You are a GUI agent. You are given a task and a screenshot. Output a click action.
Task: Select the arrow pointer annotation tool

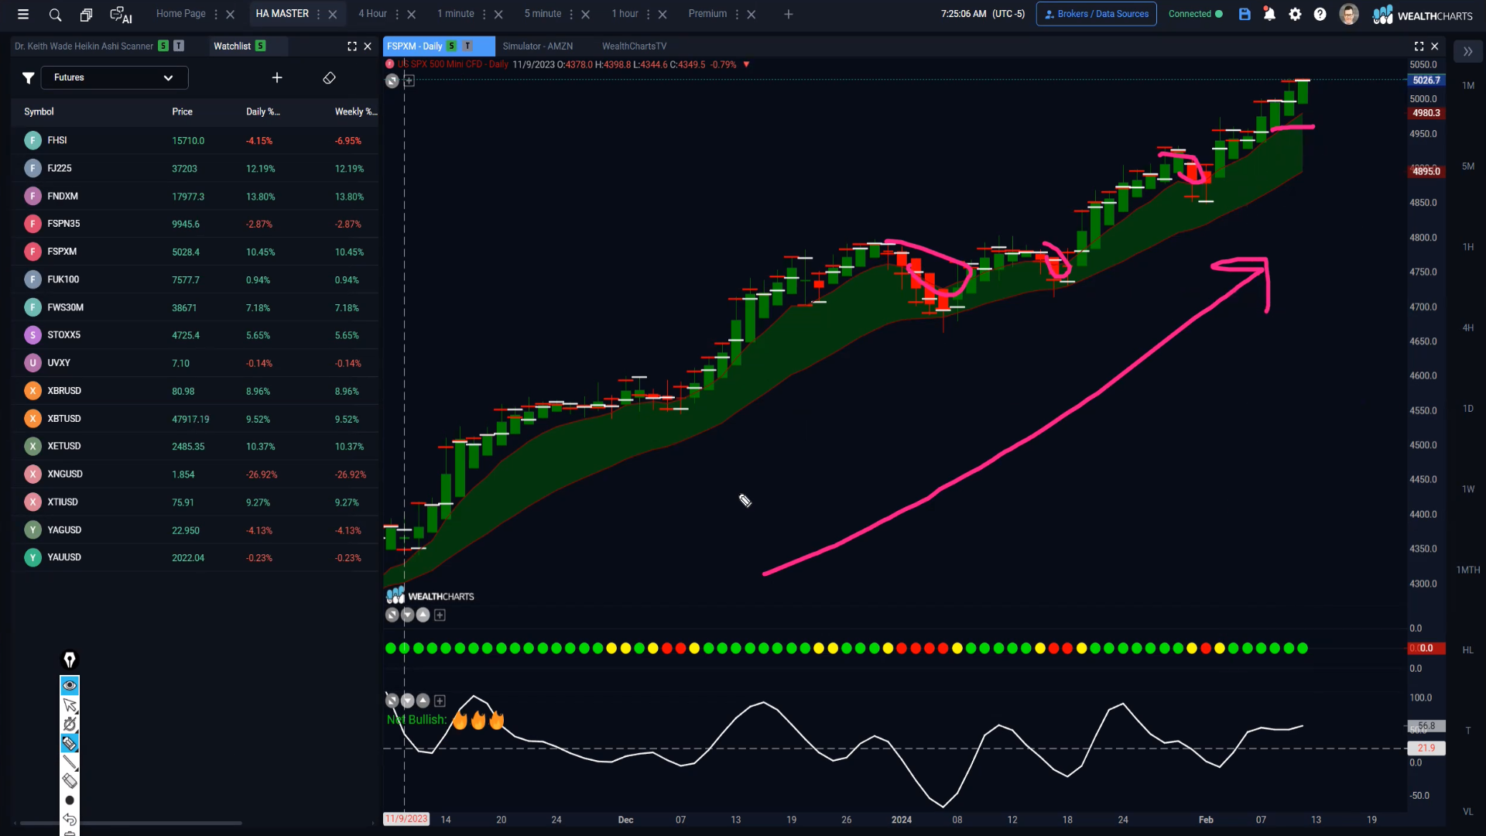click(x=70, y=704)
